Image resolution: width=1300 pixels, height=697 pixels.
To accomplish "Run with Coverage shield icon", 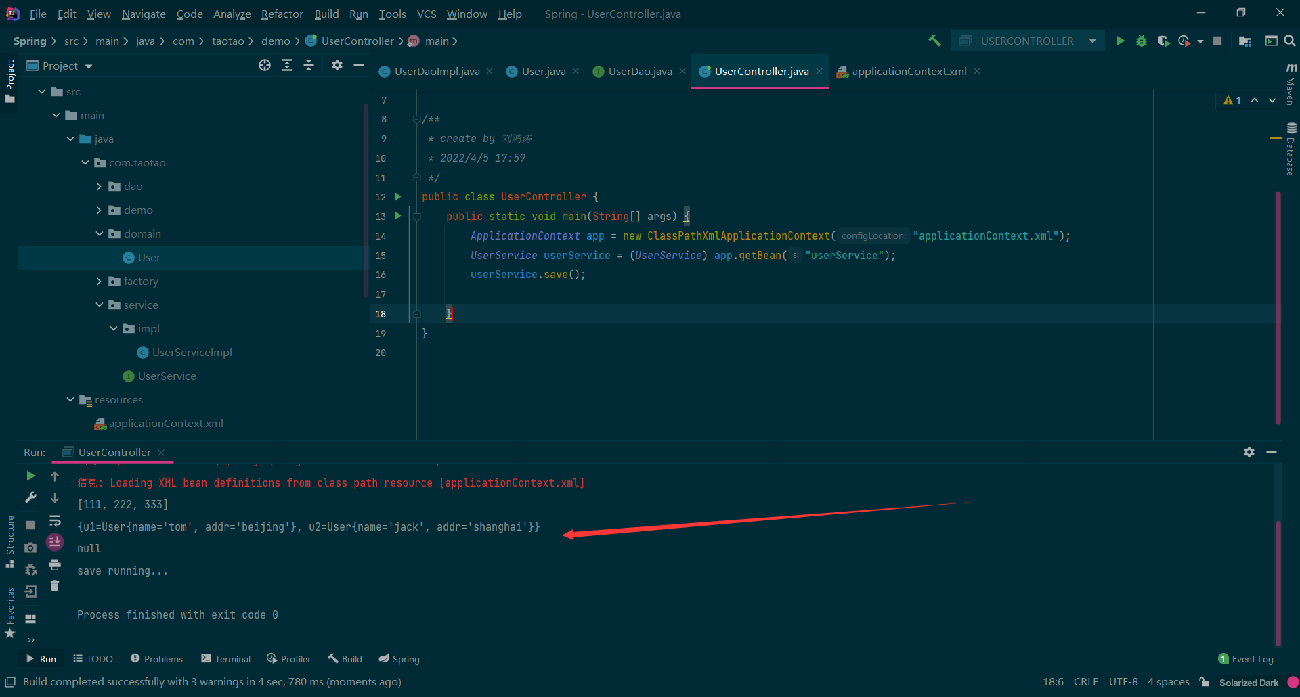I will click(1163, 41).
